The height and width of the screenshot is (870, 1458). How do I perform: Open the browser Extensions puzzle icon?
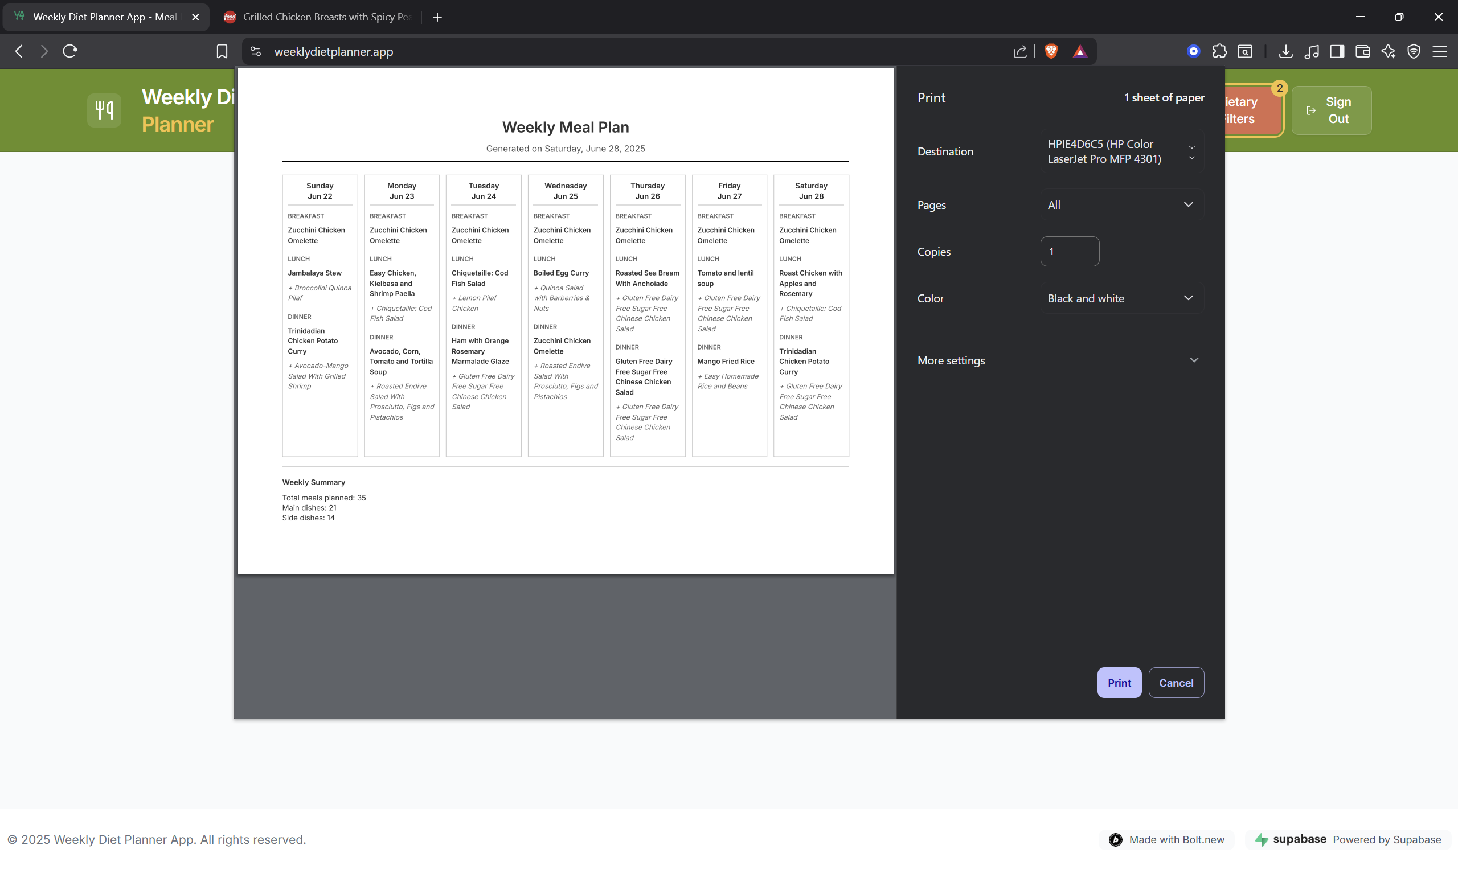click(1219, 52)
